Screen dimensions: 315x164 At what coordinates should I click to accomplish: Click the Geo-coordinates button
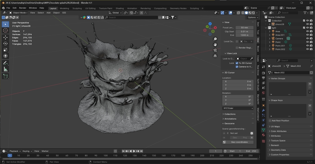click(x=239, y=142)
